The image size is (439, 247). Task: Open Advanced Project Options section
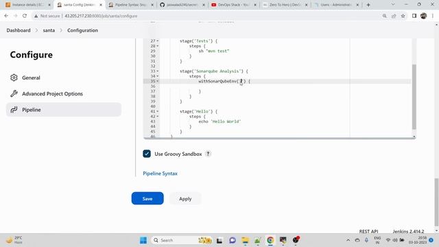[x=52, y=94]
